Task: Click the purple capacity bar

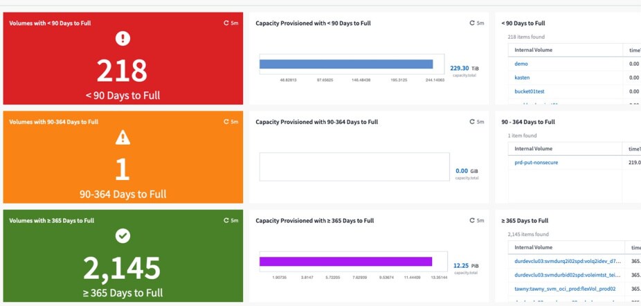Action: pos(345,262)
